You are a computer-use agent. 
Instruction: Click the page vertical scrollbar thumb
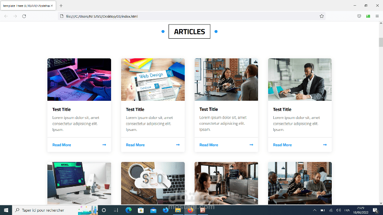(x=381, y=42)
